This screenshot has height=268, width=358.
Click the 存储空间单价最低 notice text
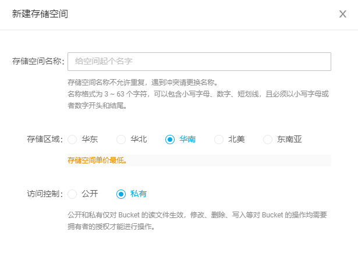pos(97,160)
